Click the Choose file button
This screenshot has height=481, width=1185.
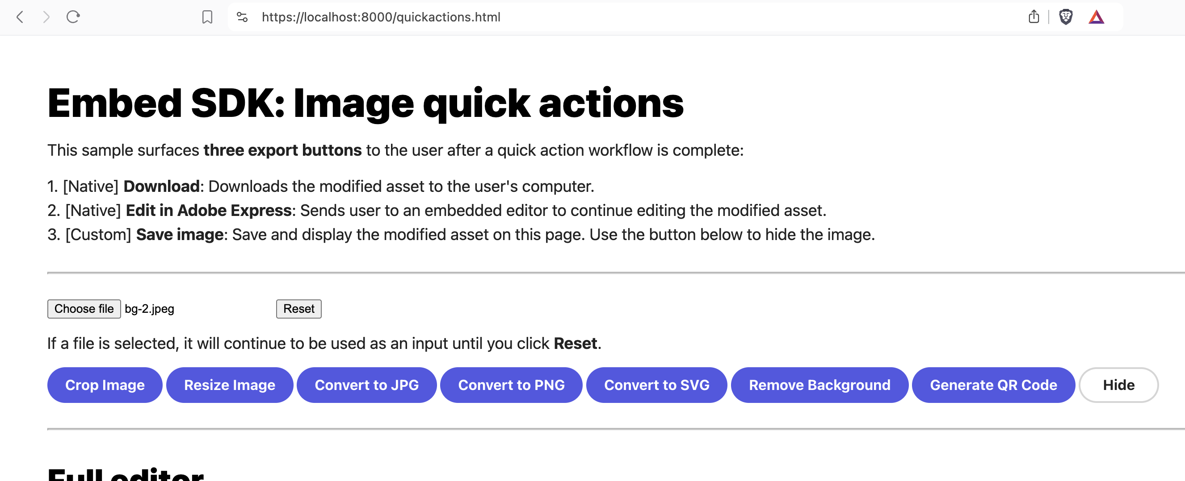coord(84,308)
